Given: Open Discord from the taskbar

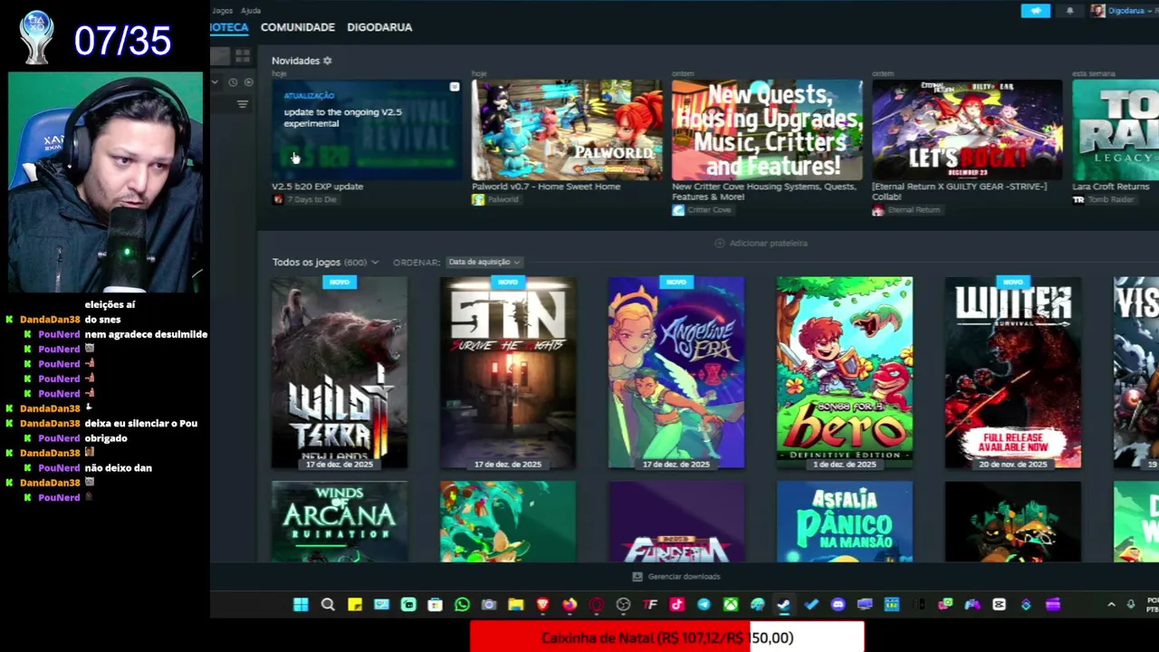Looking at the screenshot, I should pyautogui.click(x=838, y=605).
